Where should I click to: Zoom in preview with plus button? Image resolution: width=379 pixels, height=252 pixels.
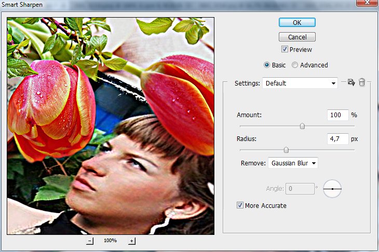(132, 241)
